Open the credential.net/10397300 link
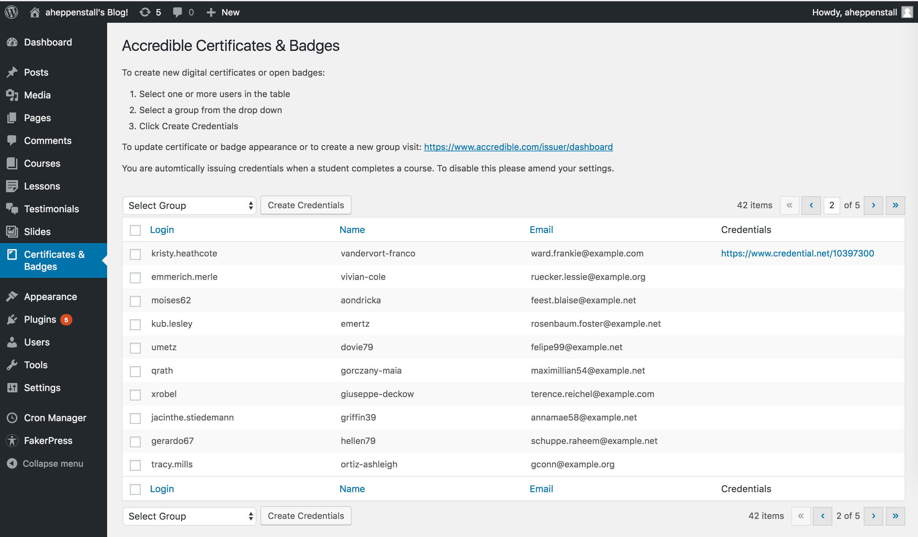This screenshot has width=918, height=537. coord(797,253)
